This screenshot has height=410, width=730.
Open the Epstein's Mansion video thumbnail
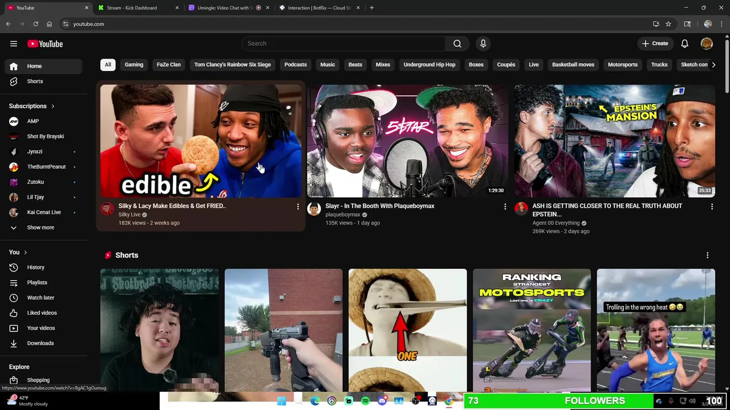[x=615, y=141]
